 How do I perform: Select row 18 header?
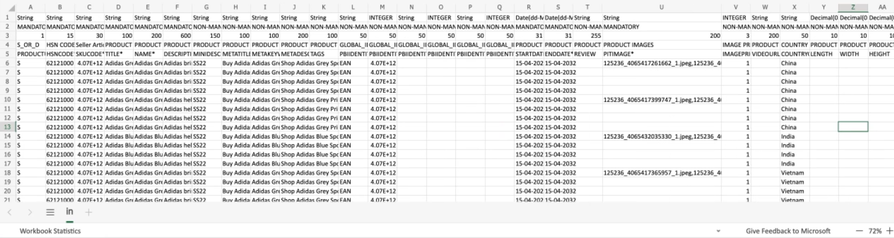coord(7,173)
